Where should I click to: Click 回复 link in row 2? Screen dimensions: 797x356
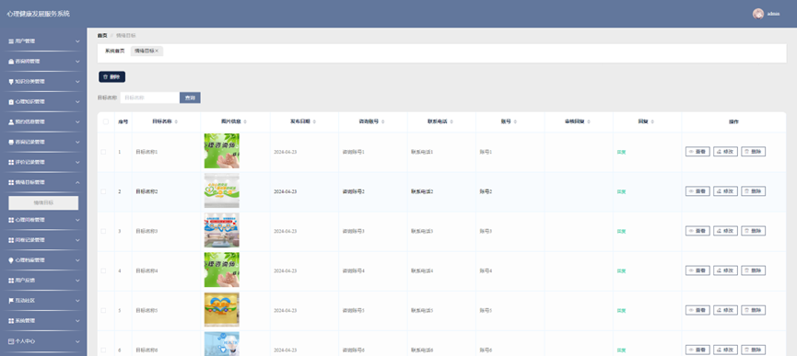coord(621,191)
